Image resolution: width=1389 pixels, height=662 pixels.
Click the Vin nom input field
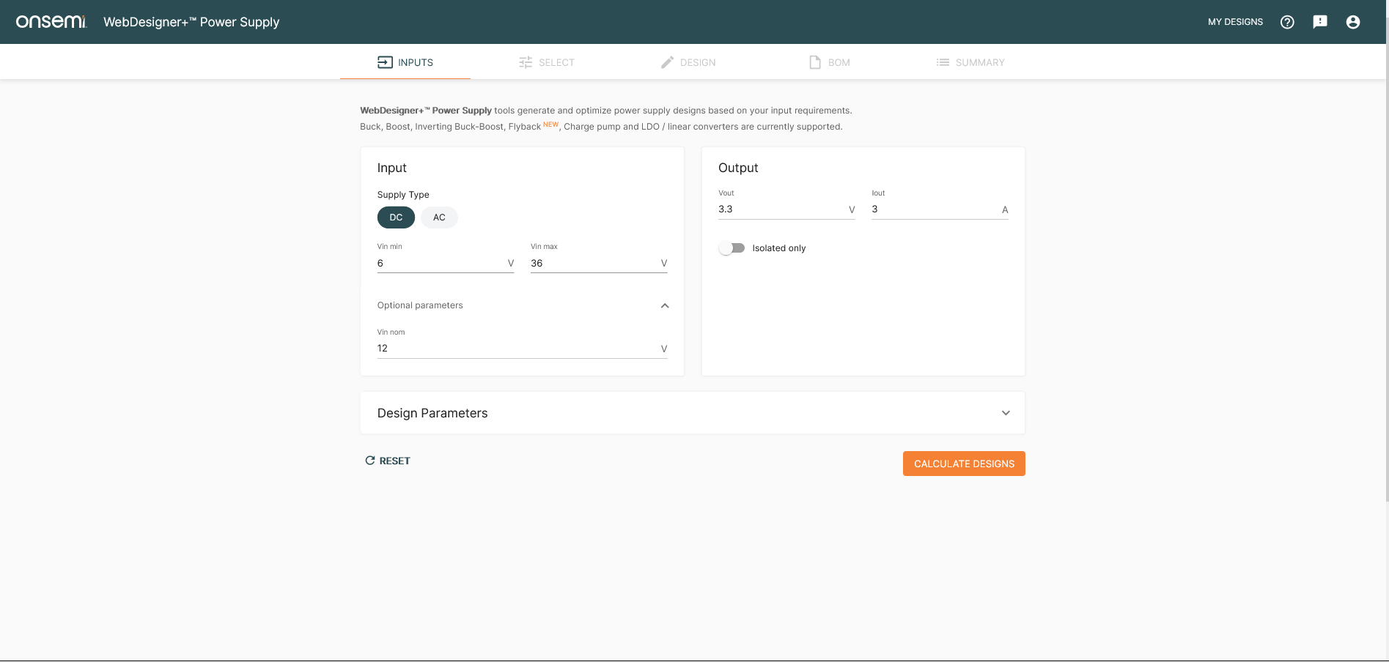(517, 349)
